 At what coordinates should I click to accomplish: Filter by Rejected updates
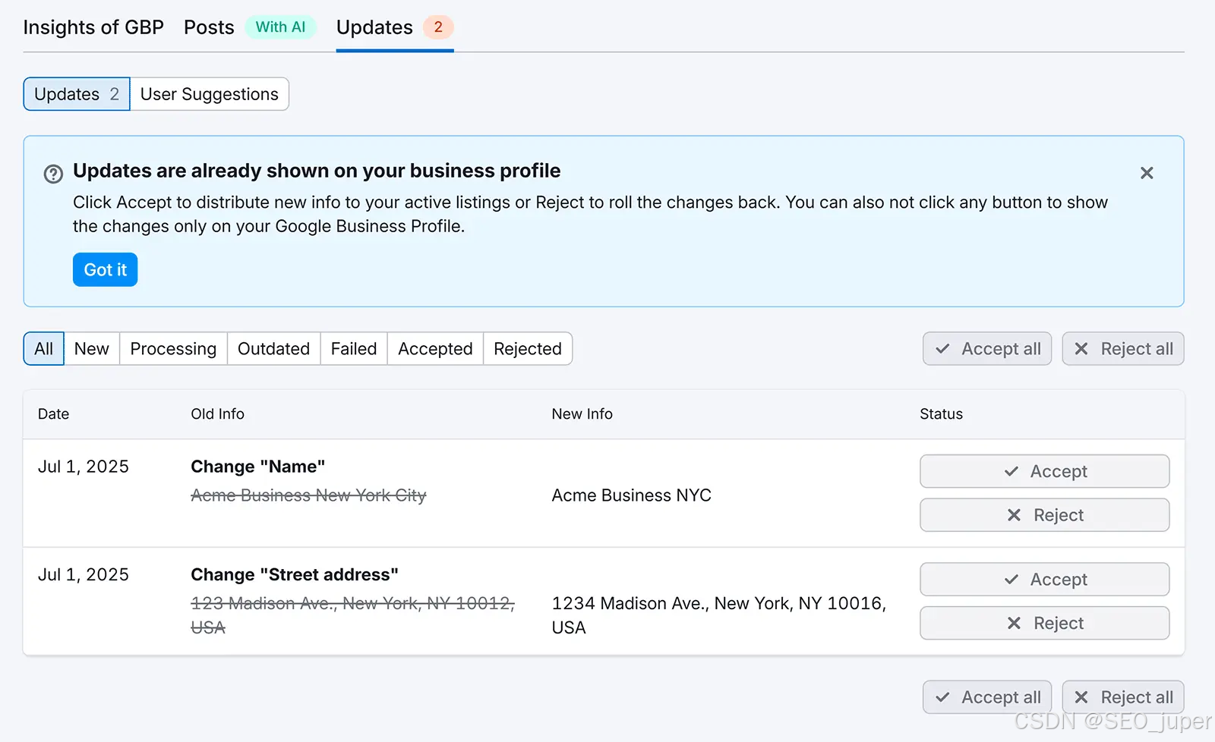(x=528, y=349)
